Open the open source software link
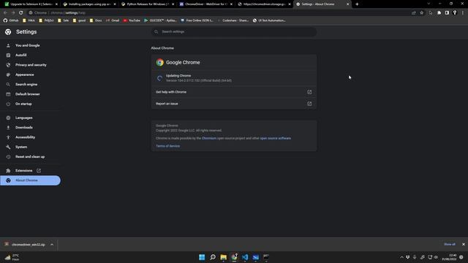The width and height of the screenshot is (468, 263). (x=275, y=138)
